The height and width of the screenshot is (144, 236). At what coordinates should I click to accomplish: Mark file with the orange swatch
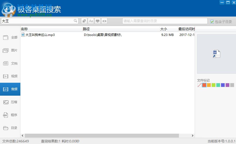pos(209,85)
